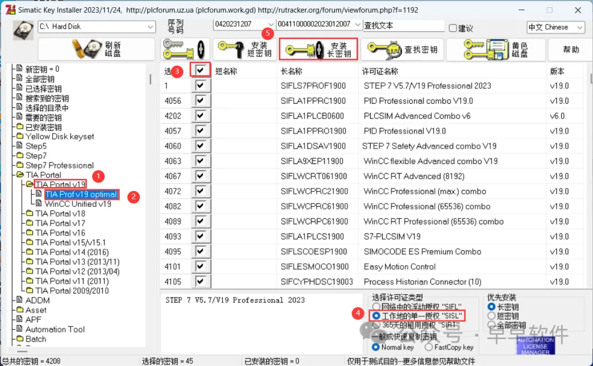Open the TIA Portal v15/v15.1 folder
The height and width of the screenshot is (366, 593).
pyautogui.click(x=70, y=243)
